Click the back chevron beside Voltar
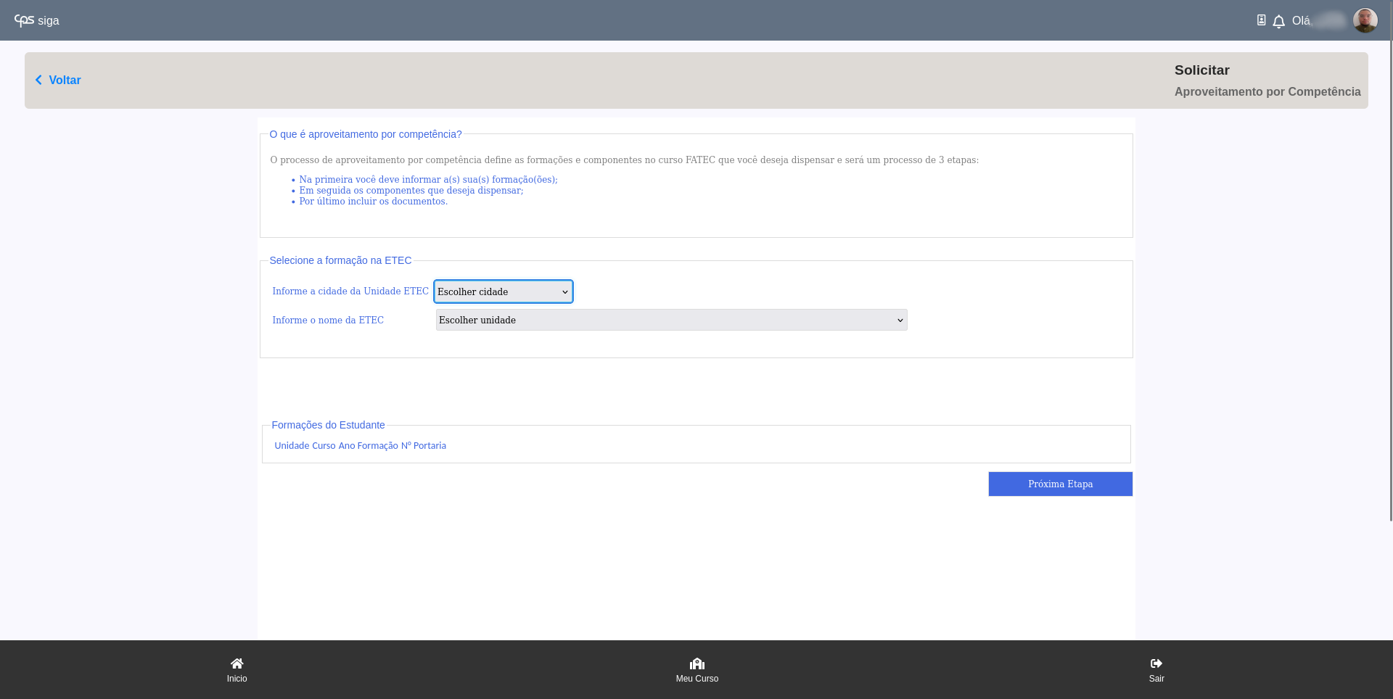 click(38, 80)
